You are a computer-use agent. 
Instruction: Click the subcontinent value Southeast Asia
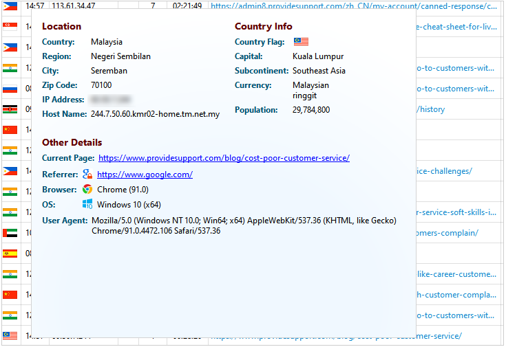[319, 71]
